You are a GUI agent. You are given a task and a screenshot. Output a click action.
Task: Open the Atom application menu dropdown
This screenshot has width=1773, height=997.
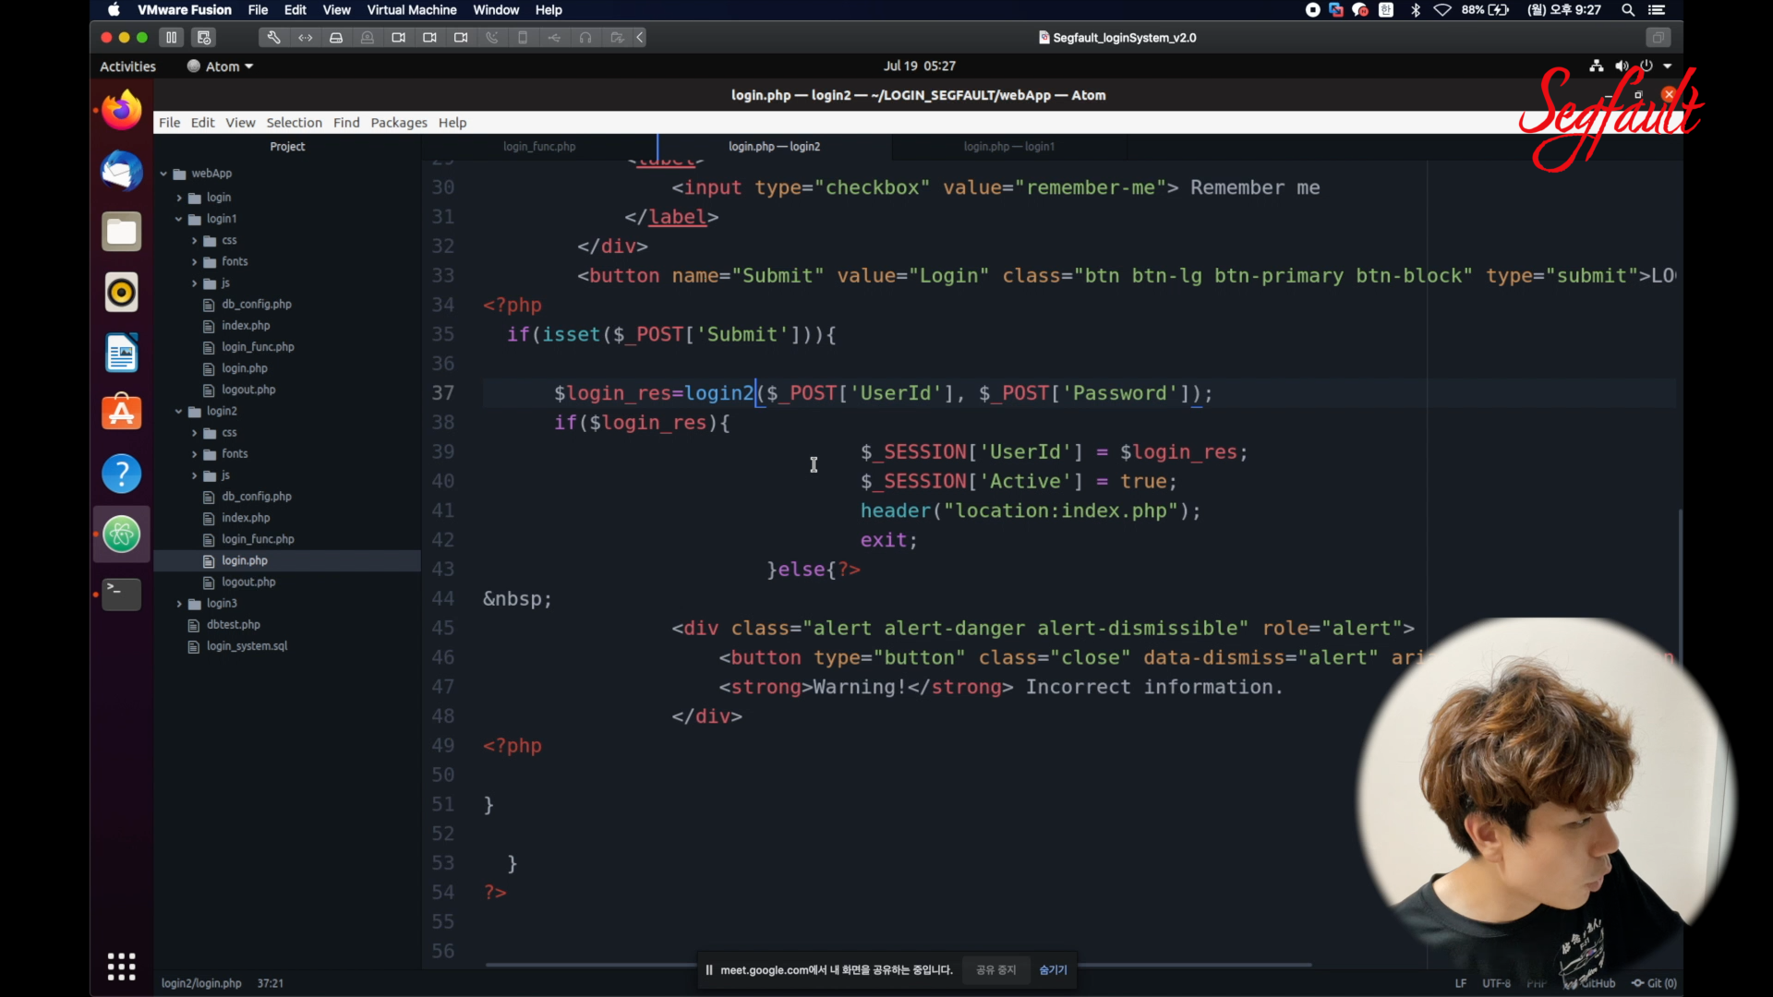click(220, 66)
